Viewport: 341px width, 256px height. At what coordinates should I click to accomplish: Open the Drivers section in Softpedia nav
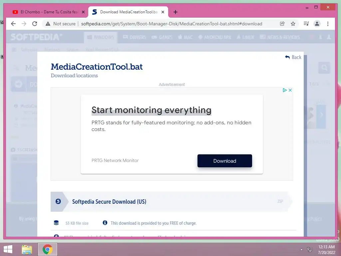(135, 37)
